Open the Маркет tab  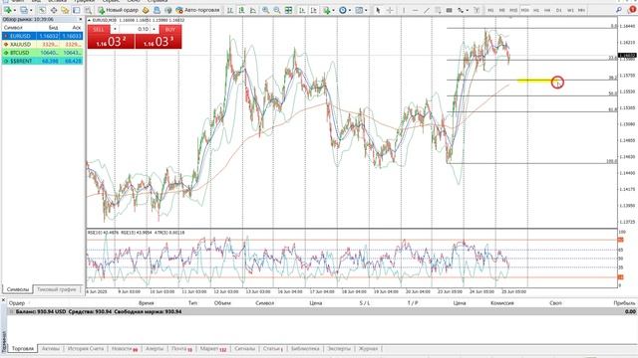(x=212, y=349)
